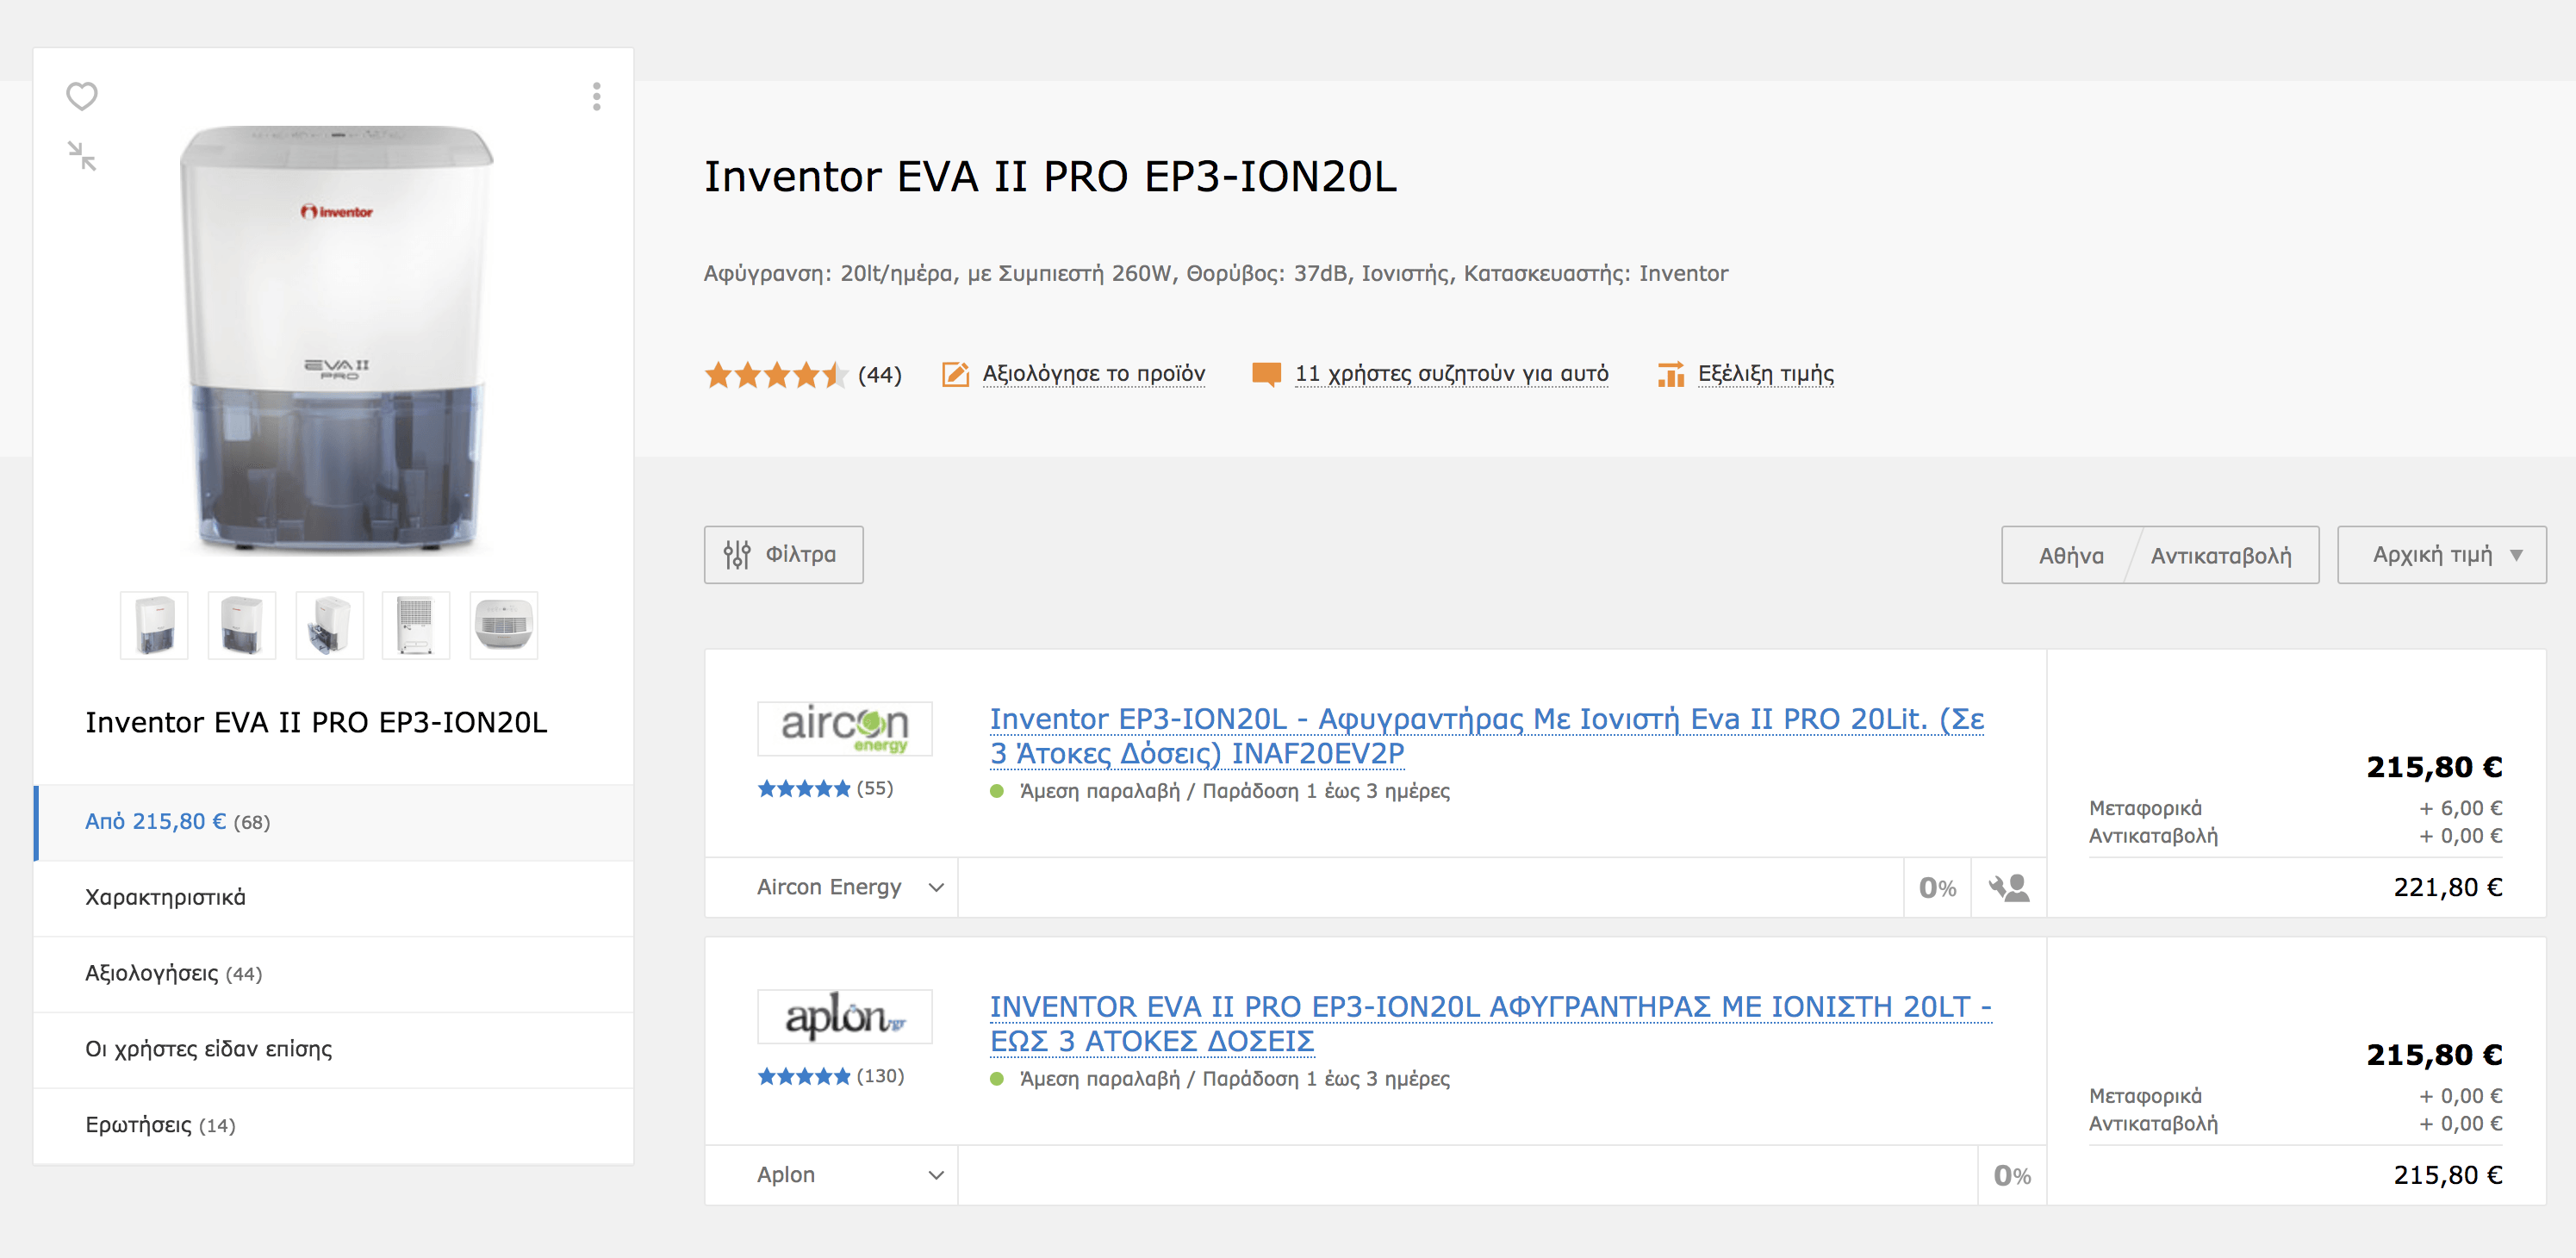The height and width of the screenshot is (1258, 2576).
Task: Click Aircon Energy shipping cost + 6,00 €
Action: click(2461, 808)
